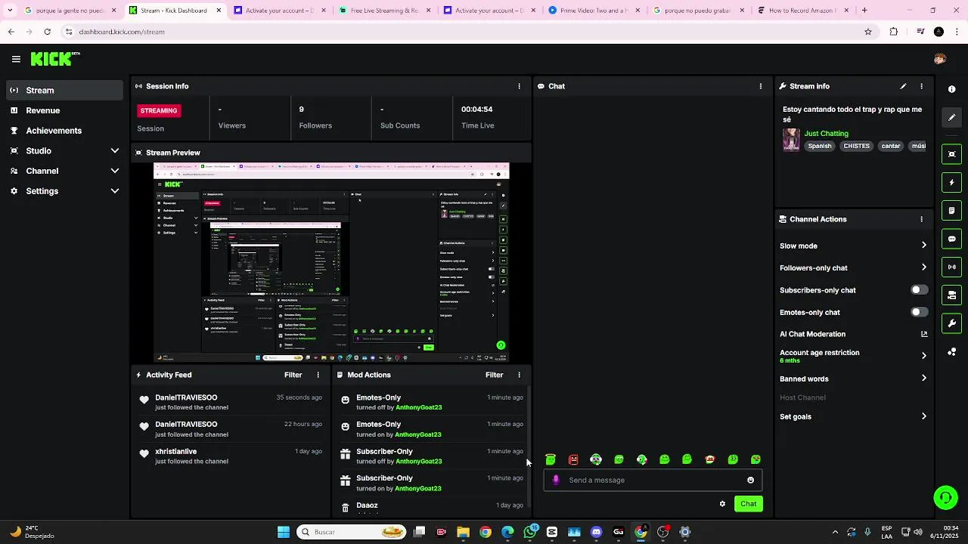Screen dimensions: 968x544
Task: Expand Studio sidebar section
Action: pos(115,151)
